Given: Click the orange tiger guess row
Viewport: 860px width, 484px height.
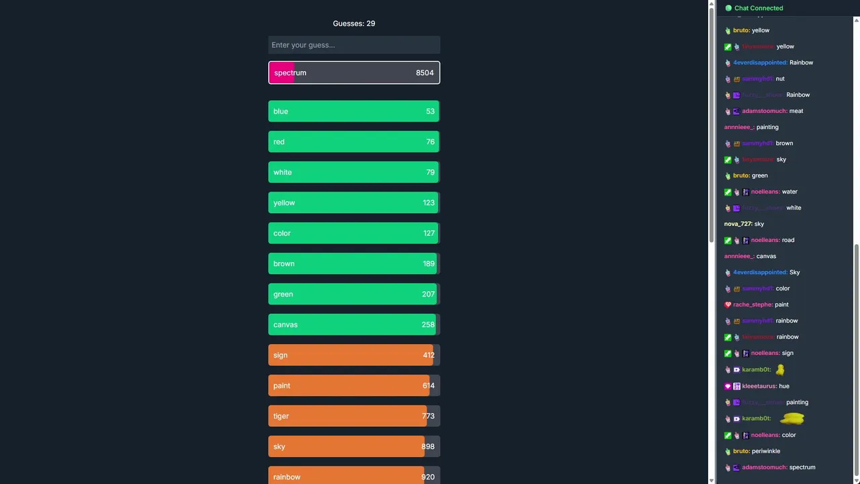Looking at the screenshot, I should pyautogui.click(x=354, y=416).
